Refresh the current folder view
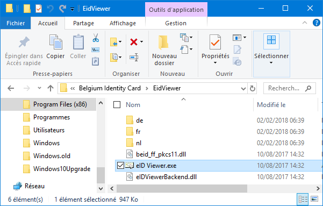323x206 pixels. click(253, 88)
